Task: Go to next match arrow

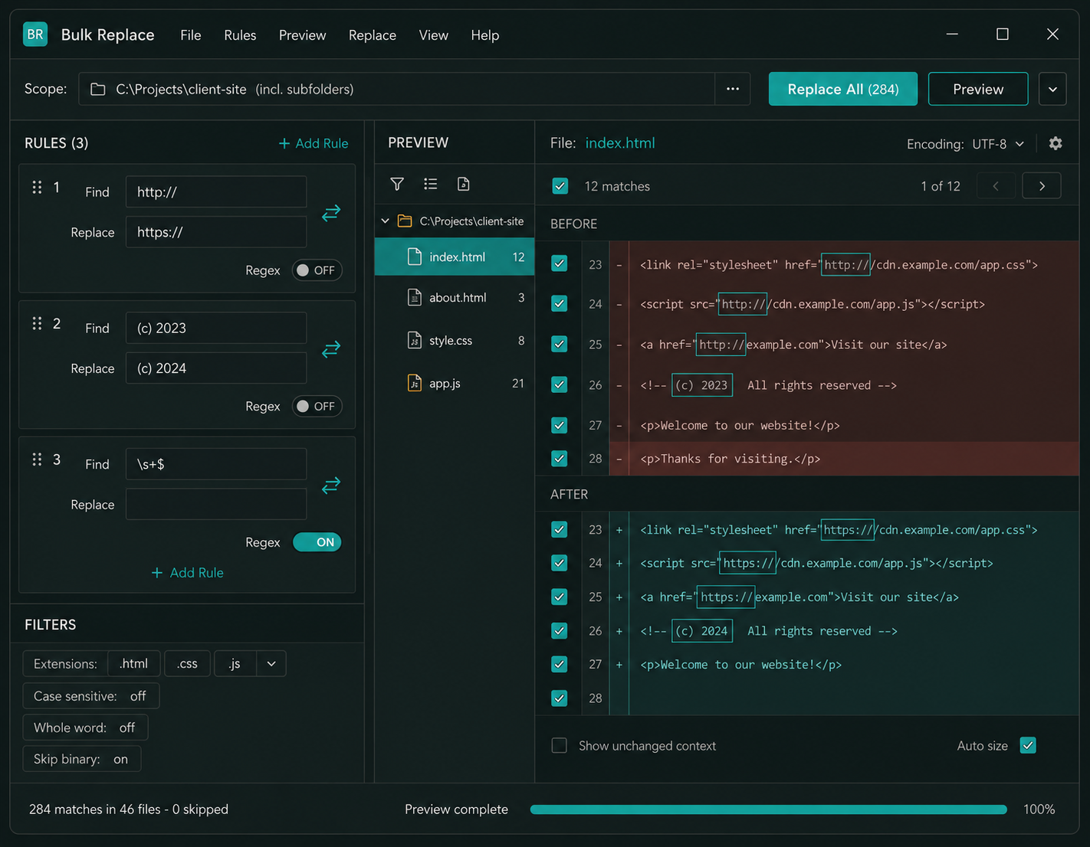Action: (x=1042, y=186)
